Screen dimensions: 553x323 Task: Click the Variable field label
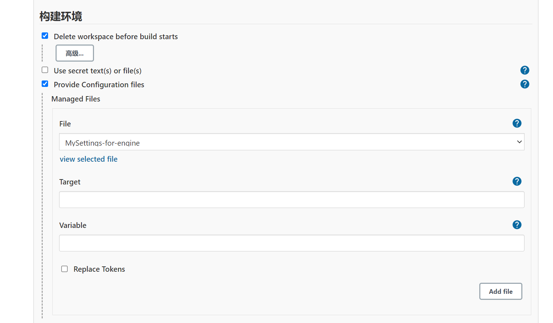[x=73, y=225]
